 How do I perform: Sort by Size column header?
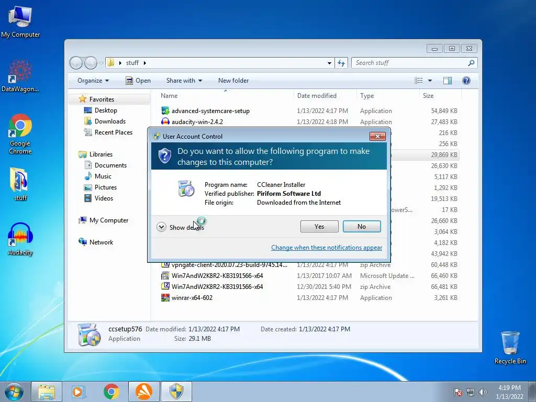pyautogui.click(x=440, y=96)
